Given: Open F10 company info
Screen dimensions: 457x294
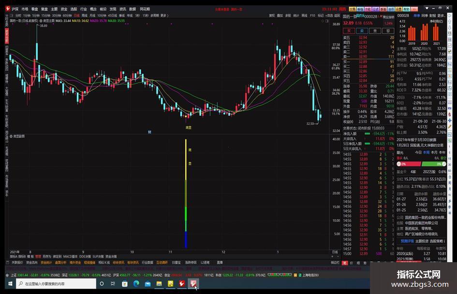Looking at the screenshot, I should click(312, 15).
